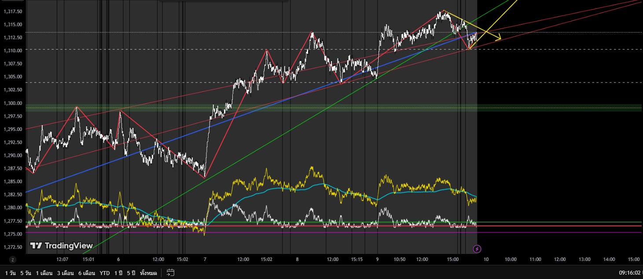Click the 1,315.00 price axis label
Image resolution: width=643 pixels, height=279 pixels.
click(13, 25)
